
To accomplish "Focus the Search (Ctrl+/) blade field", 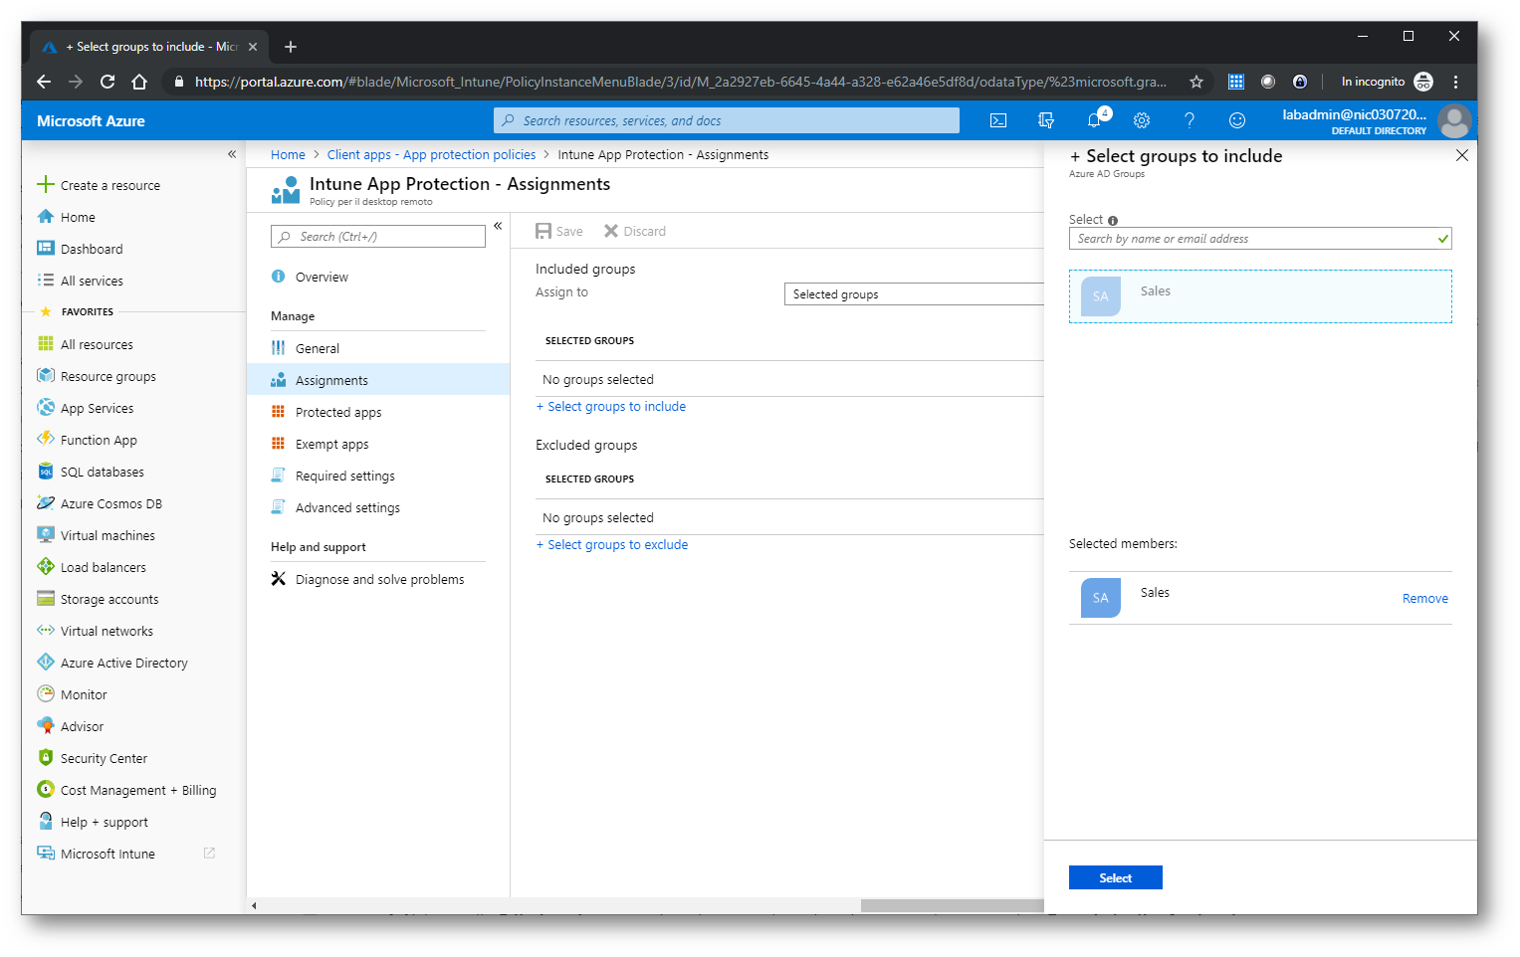I will tap(378, 237).
